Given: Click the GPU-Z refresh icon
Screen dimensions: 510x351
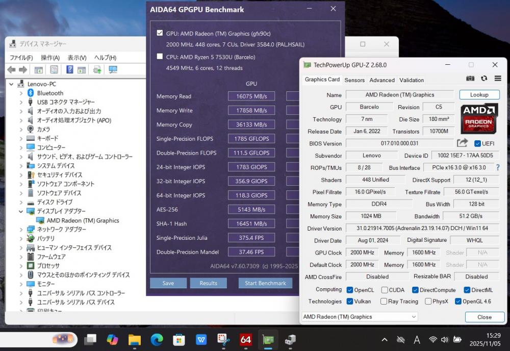Looking at the screenshot, I should tap(484, 79).
